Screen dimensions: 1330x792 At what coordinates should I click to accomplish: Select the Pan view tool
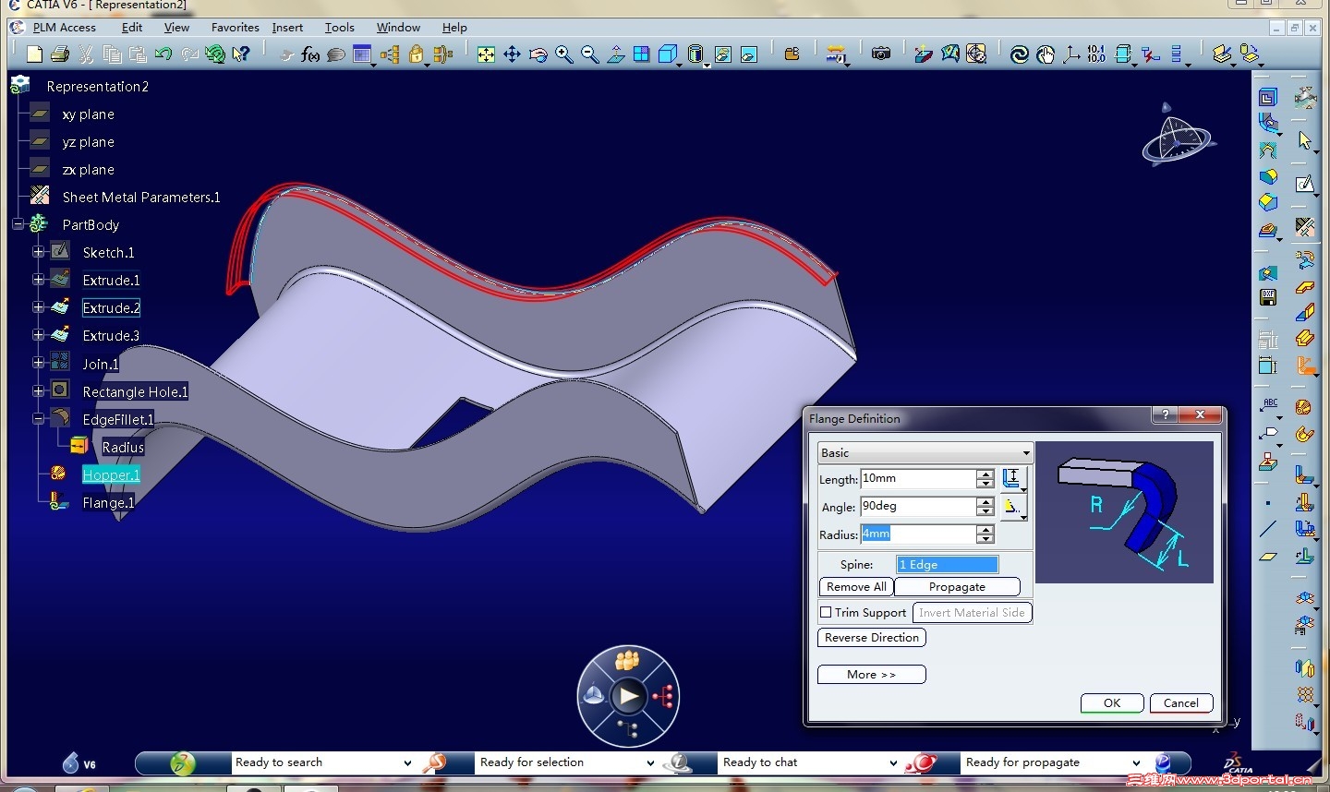click(x=512, y=54)
